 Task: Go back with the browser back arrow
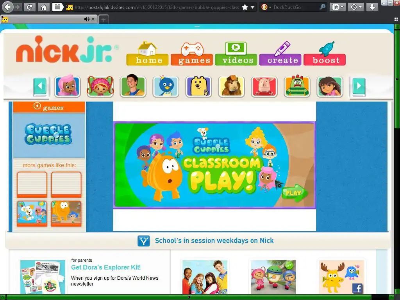coord(8,7)
